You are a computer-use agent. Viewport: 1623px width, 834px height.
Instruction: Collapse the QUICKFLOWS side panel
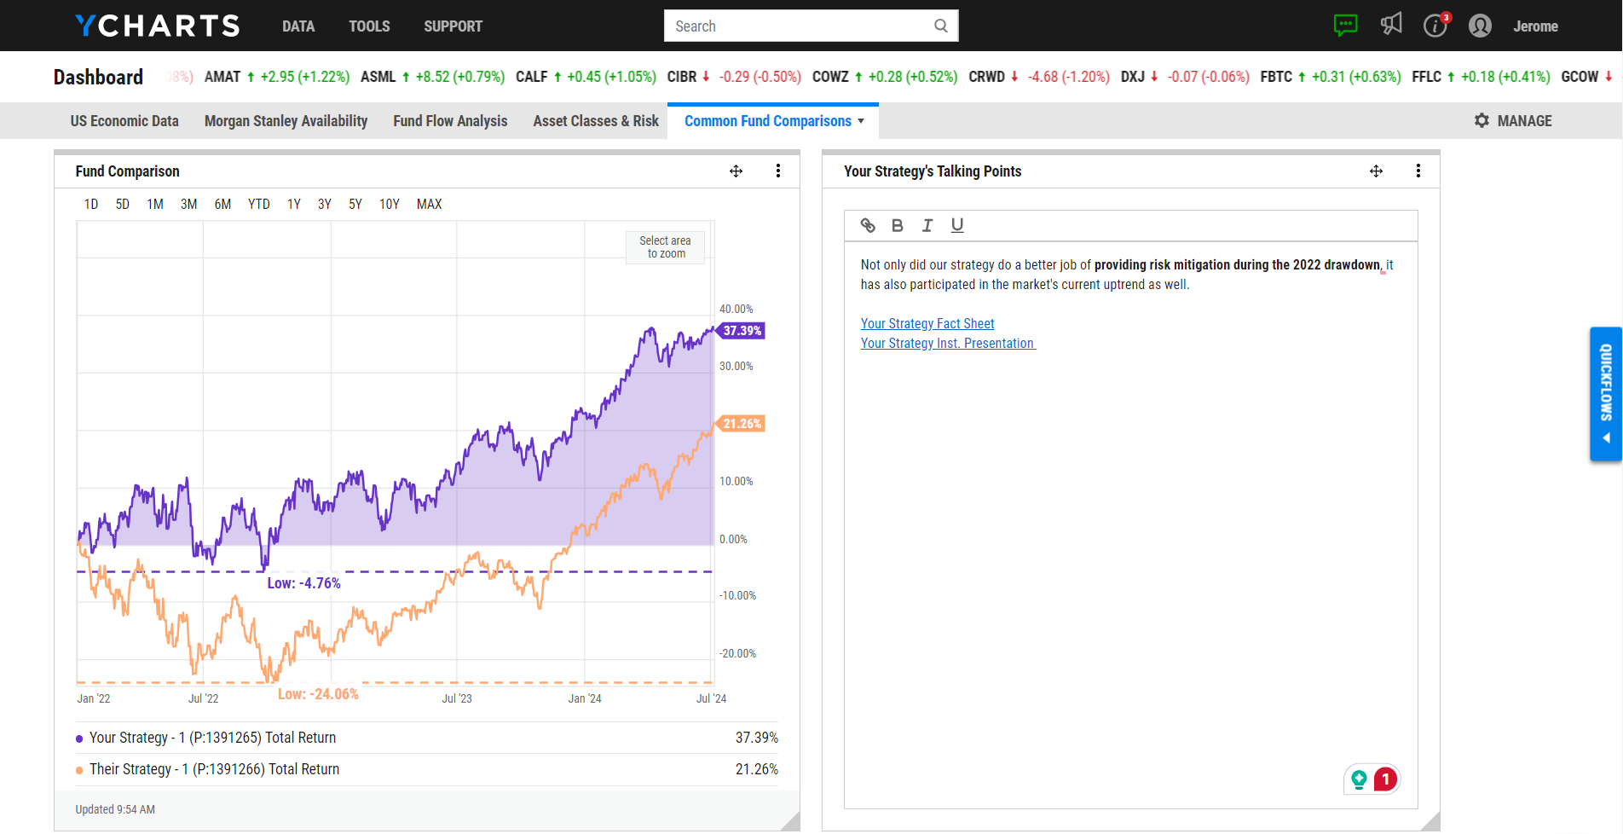pos(1606,437)
